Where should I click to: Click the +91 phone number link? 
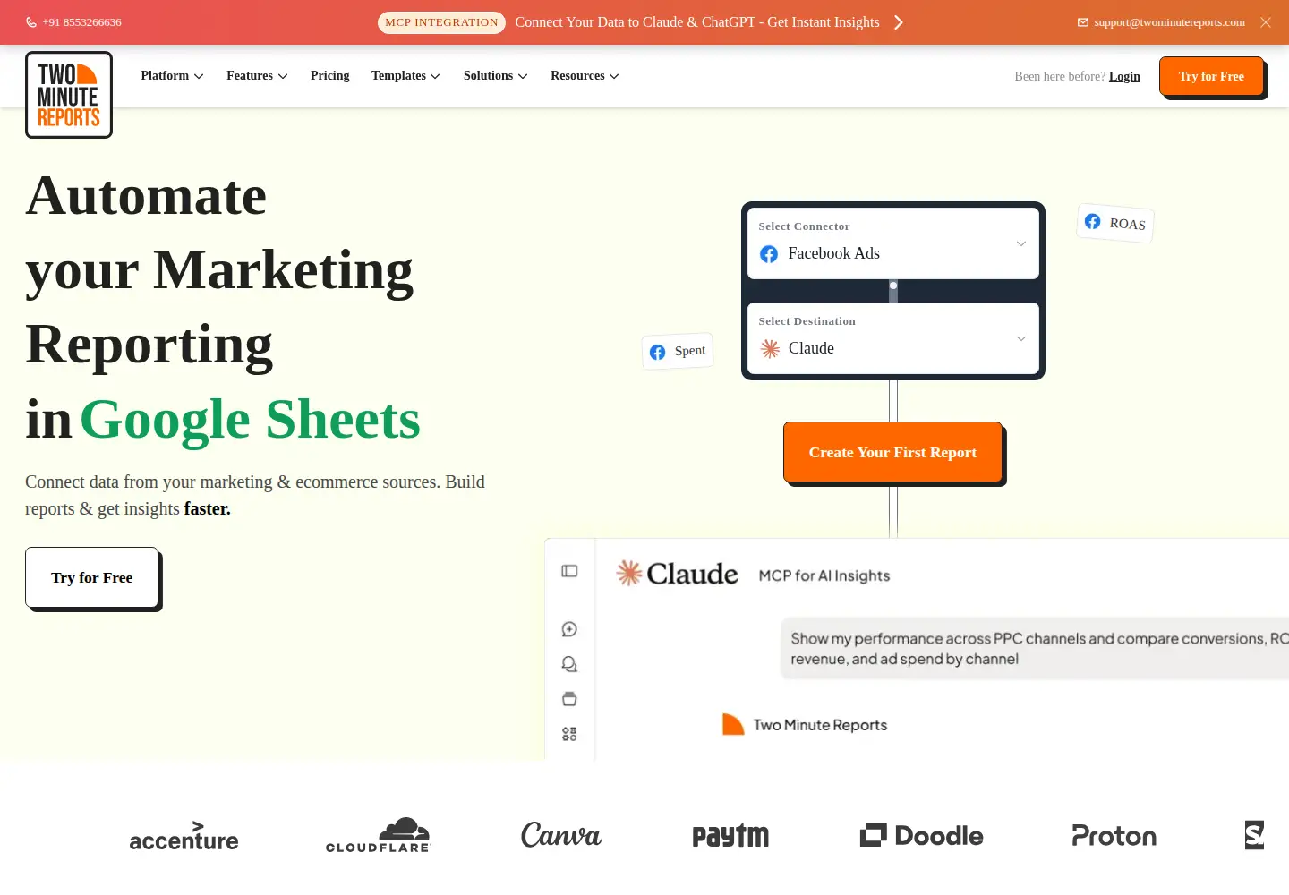click(81, 22)
